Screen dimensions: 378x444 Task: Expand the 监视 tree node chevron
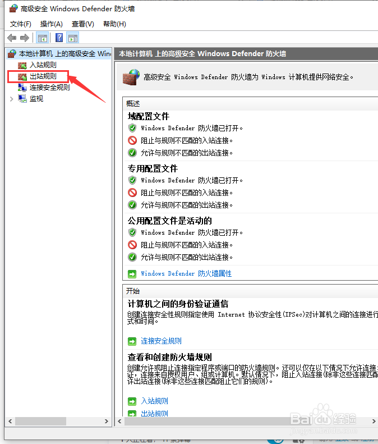click(x=11, y=99)
